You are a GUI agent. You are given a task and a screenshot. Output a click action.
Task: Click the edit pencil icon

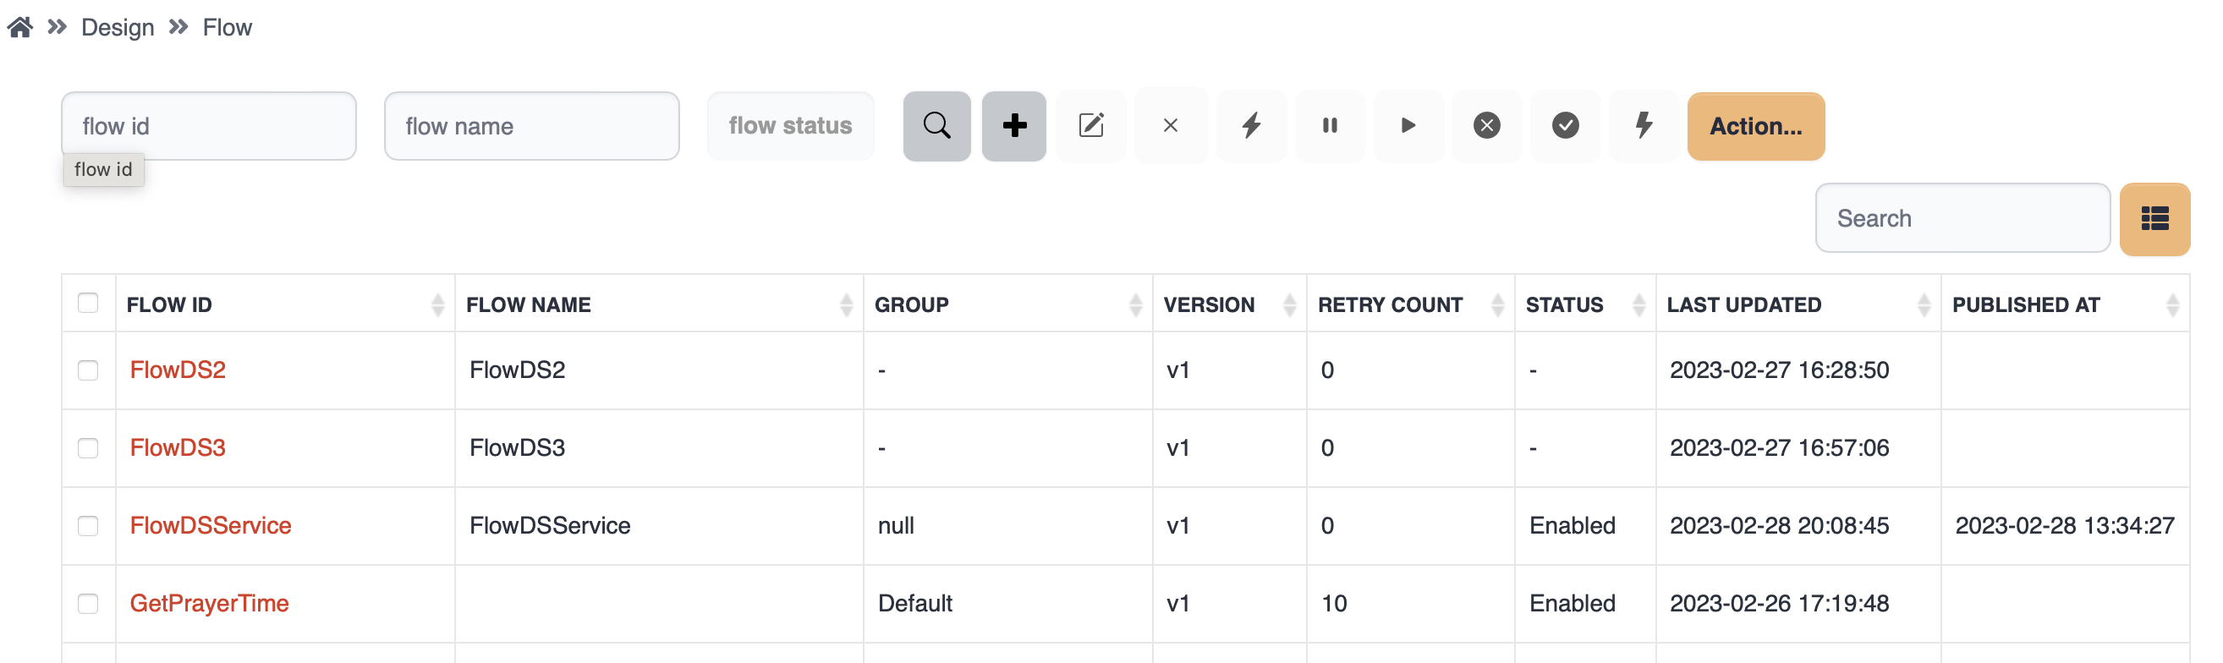(x=1091, y=126)
